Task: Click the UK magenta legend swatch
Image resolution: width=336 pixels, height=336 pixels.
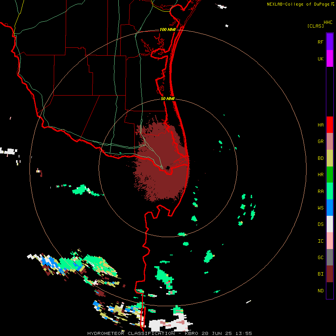Action: pos(330,59)
